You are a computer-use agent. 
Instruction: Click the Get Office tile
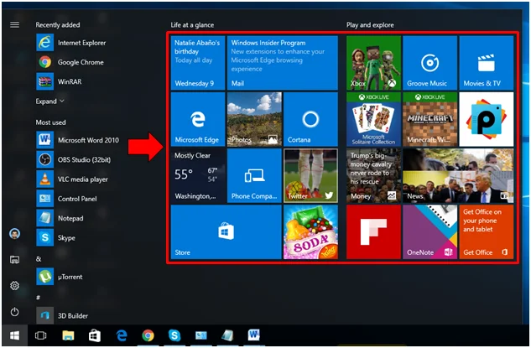pyautogui.click(x=487, y=232)
